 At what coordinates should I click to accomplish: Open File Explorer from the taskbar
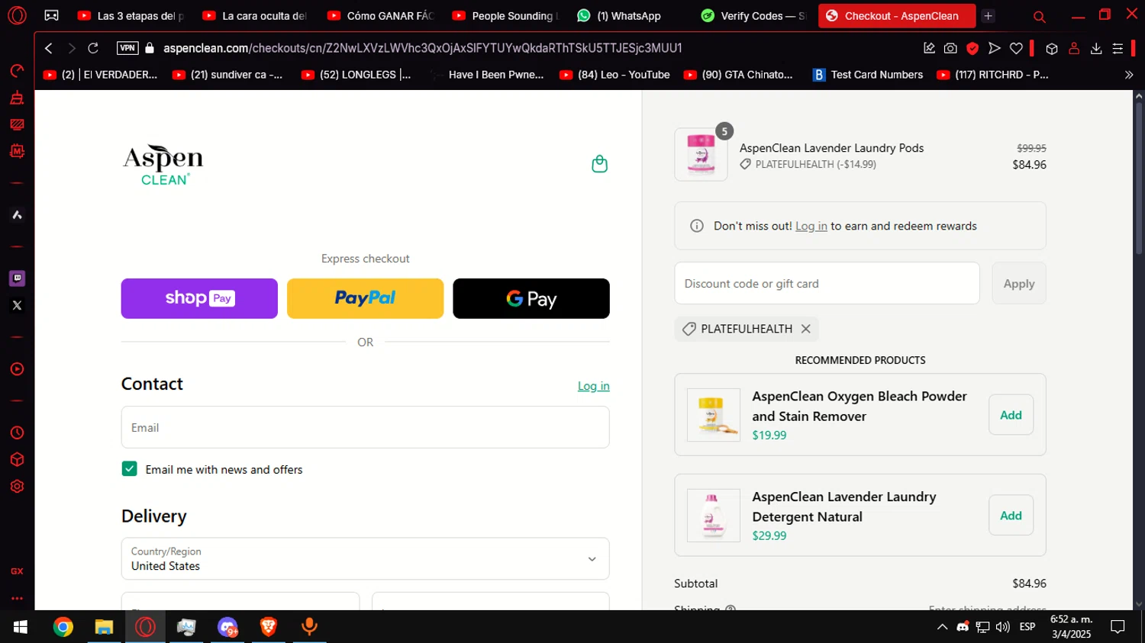coord(104,627)
